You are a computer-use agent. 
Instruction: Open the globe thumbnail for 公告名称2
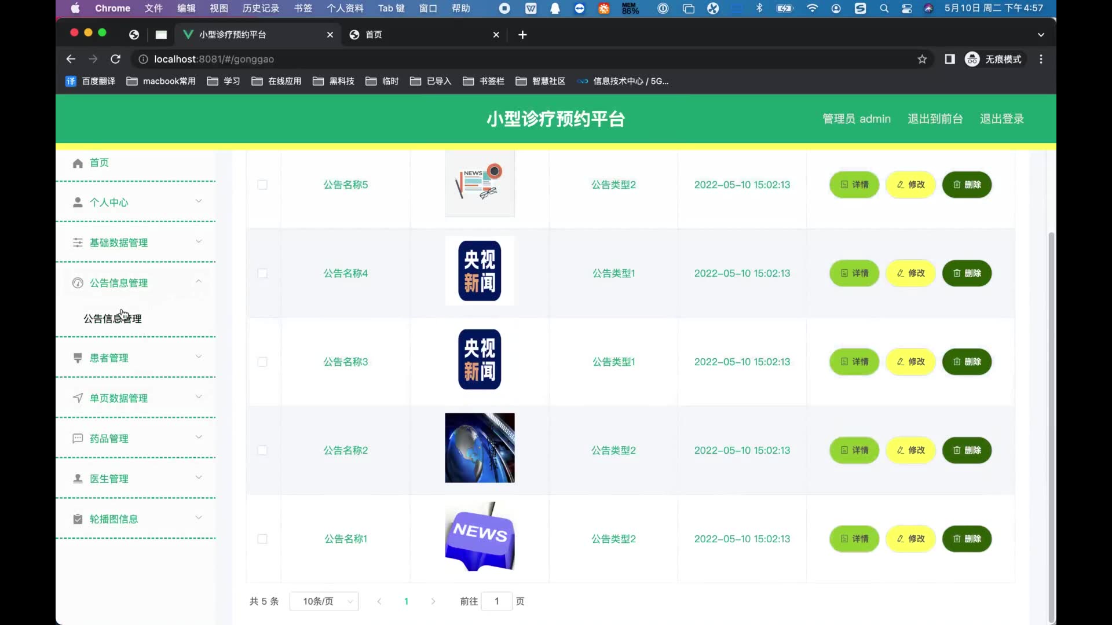click(480, 448)
